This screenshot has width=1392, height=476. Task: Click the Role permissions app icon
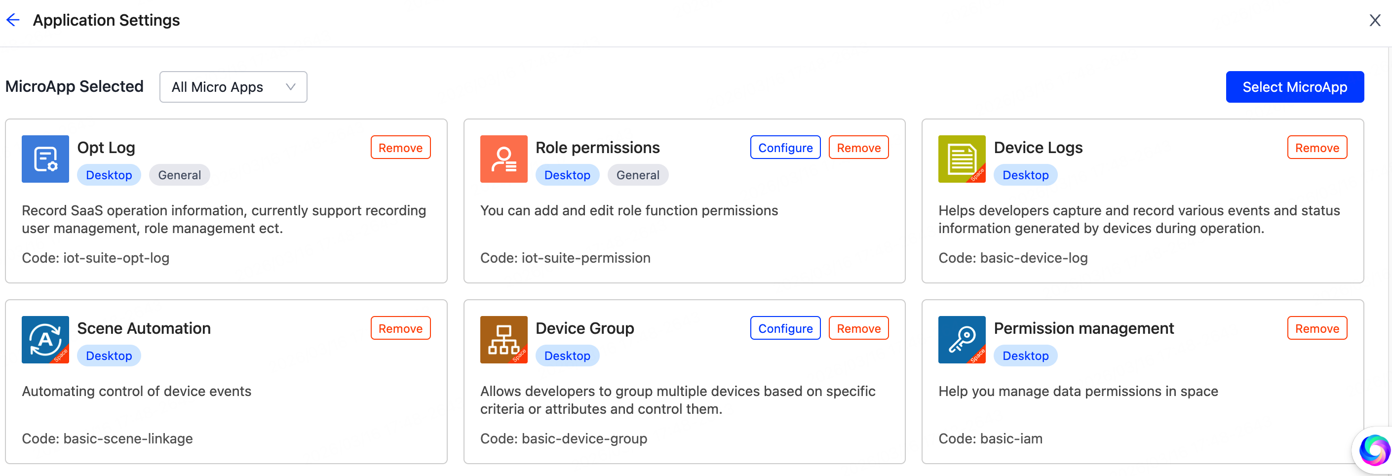point(503,159)
